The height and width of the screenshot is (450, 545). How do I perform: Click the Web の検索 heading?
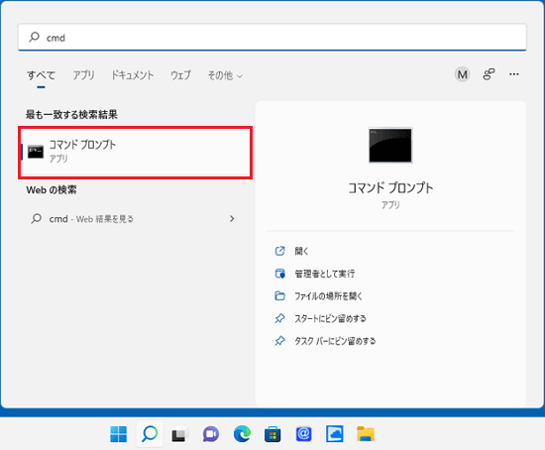click(52, 190)
